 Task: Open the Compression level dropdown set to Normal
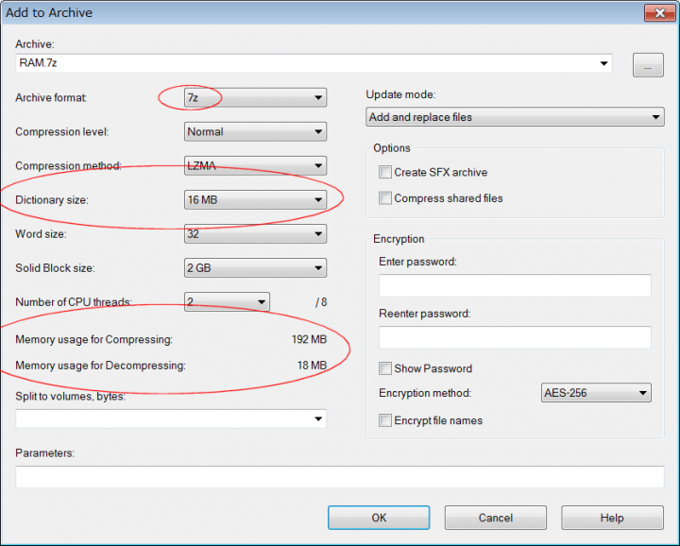tap(255, 131)
